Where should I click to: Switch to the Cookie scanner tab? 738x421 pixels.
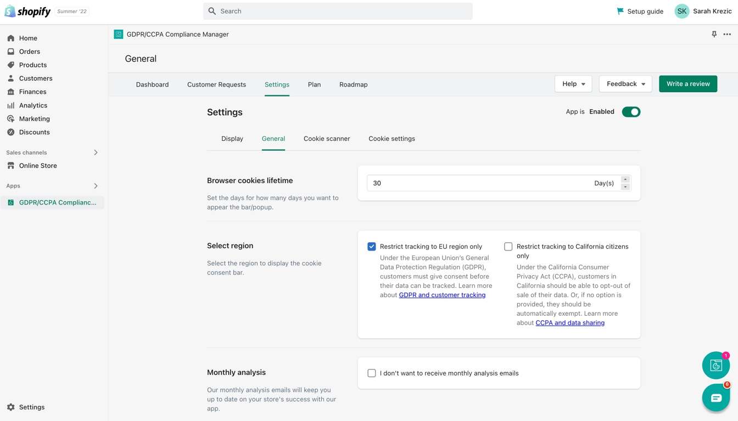[327, 139]
